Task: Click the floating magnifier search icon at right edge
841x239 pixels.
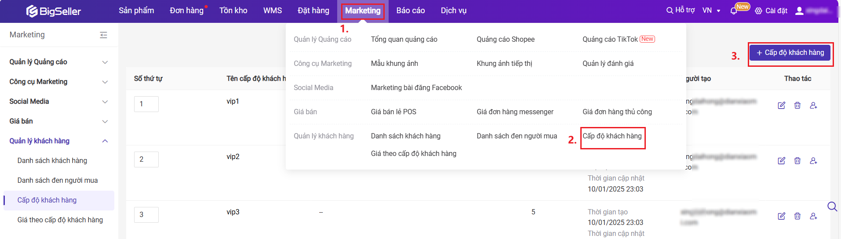Action: tap(832, 206)
